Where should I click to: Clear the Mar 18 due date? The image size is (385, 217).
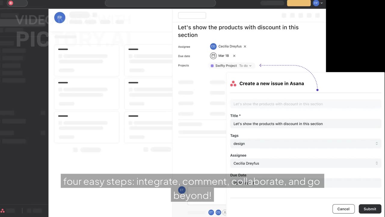pyautogui.click(x=234, y=56)
